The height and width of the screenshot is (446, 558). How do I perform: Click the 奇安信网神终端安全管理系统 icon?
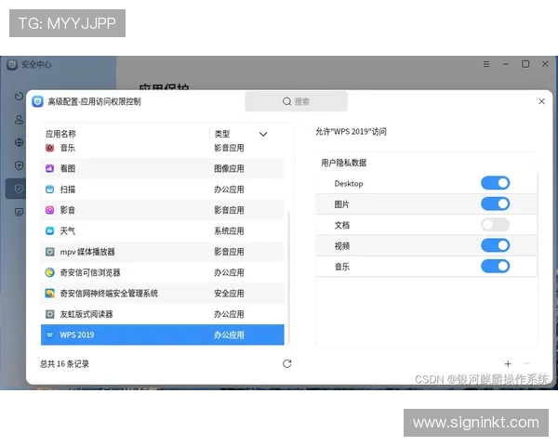[50, 293]
